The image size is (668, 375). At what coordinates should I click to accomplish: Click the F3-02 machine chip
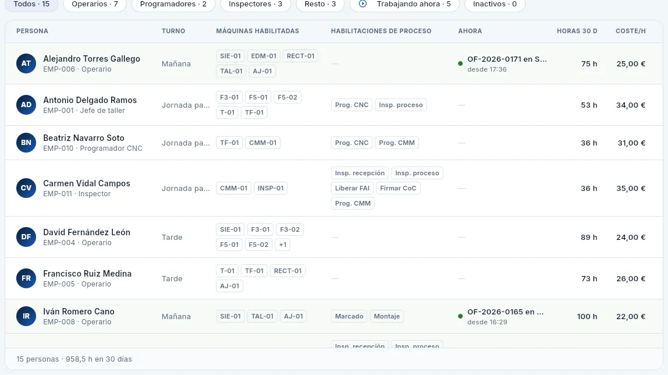[290, 229]
